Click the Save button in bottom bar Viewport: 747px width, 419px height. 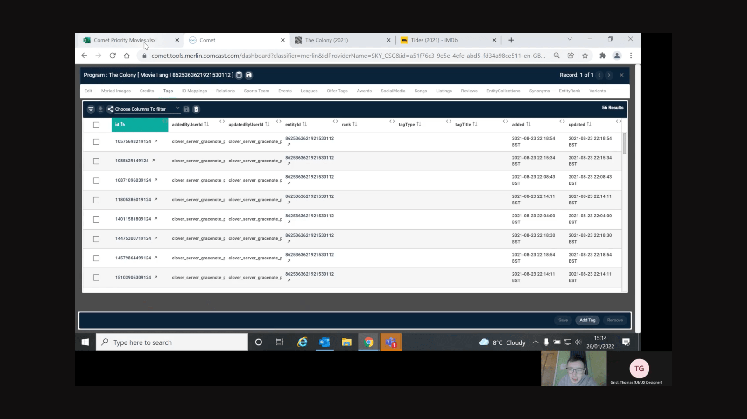(563, 320)
